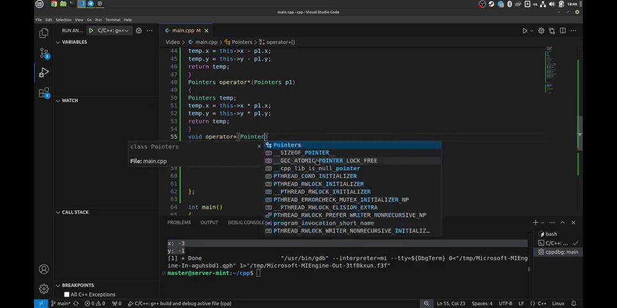The image size is (617, 308).
Task: Close the terminal panel
Action: [573, 223]
